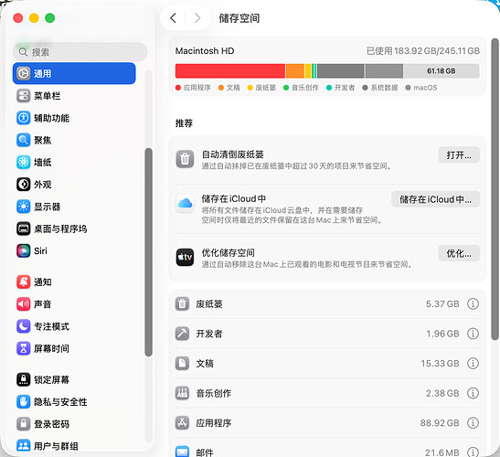Select the 专注模式 focus icon
The image size is (500, 457).
(23, 326)
